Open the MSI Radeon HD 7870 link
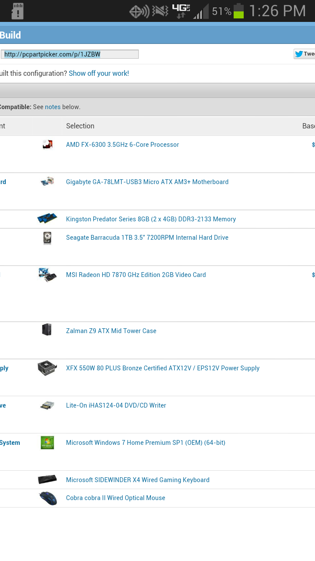The image size is (315, 561). click(x=136, y=275)
